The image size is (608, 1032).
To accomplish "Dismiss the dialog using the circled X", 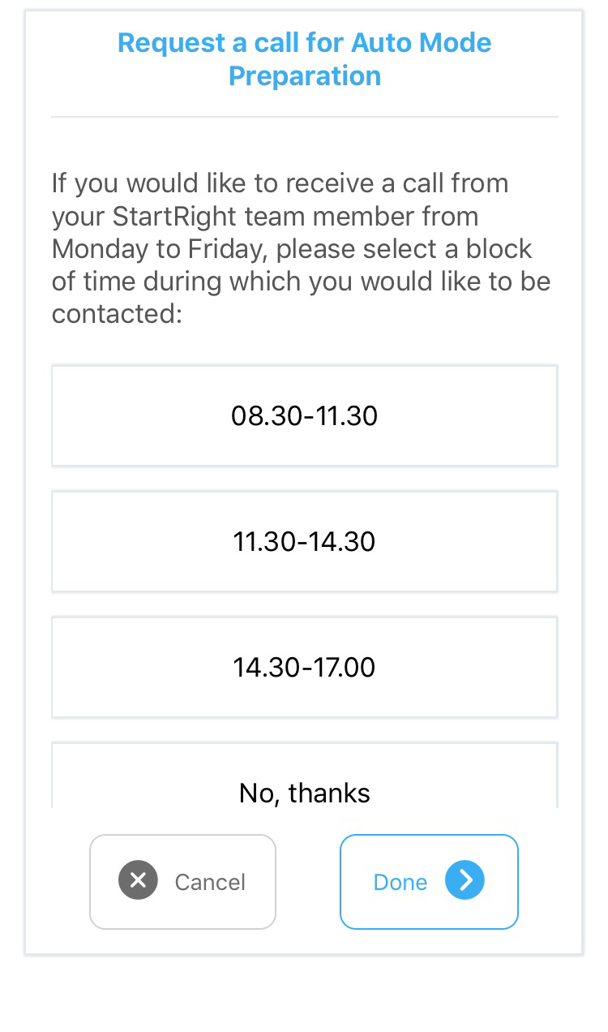I will point(138,881).
